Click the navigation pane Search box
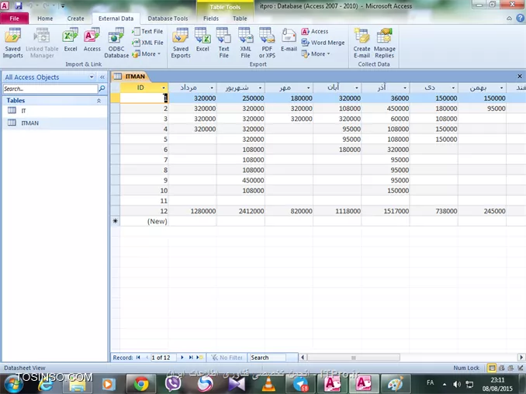This screenshot has height=394, width=526. (49, 89)
